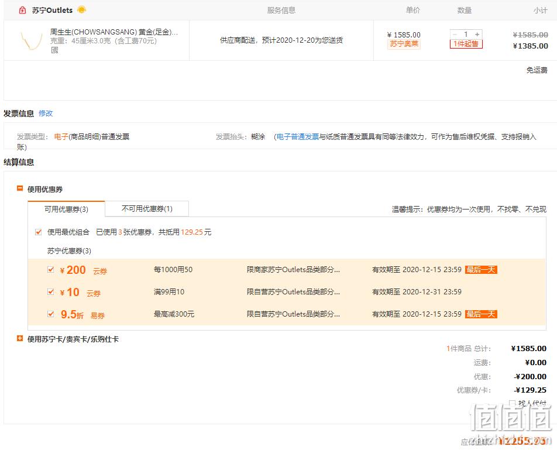The width and height of the screenshot is (557, 450).
Task: Click the total amount ¥1585.00 in summary
Action: click(528, 348)
